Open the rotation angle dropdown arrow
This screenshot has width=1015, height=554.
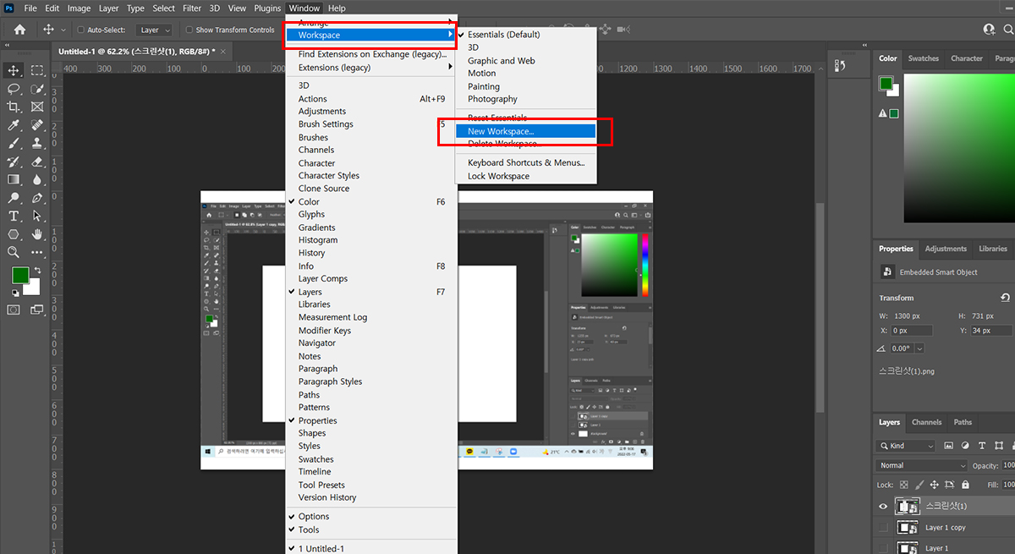click(919, 348)
